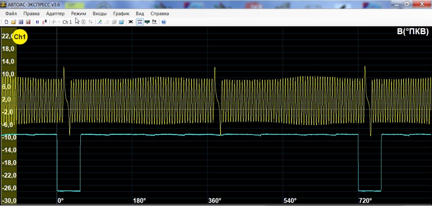Open the Файл menu
The height and width of the screenshot is (206, 432).
pos(11,14)
